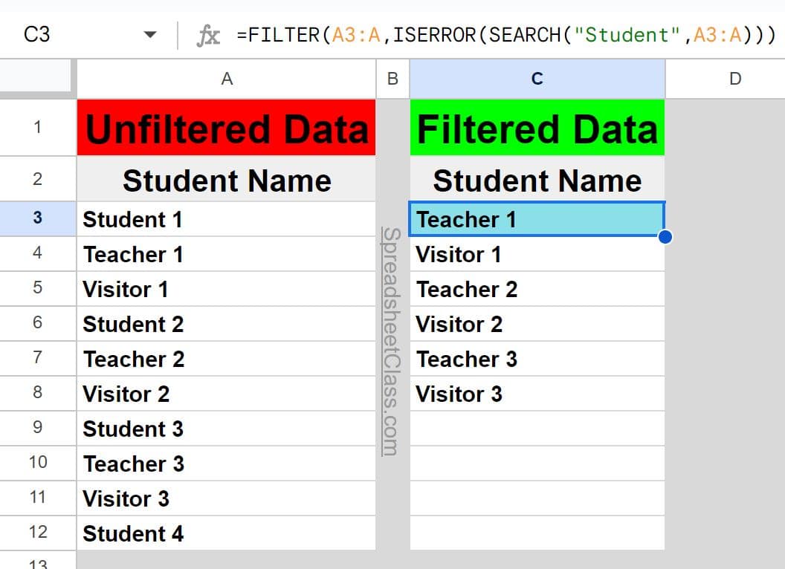Viewport: 785px width, 569px height.
Task: Select column C header
Action: coord(537,78)
